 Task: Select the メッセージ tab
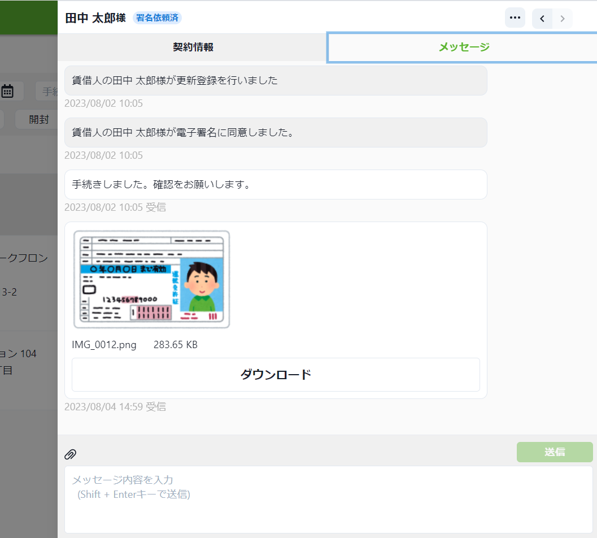coord(463,47)
